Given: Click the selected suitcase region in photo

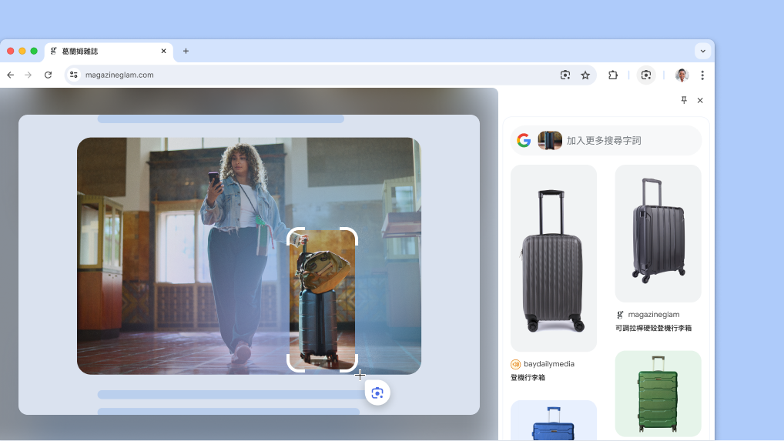Looking at the screenshot, I should pos(322,299).
